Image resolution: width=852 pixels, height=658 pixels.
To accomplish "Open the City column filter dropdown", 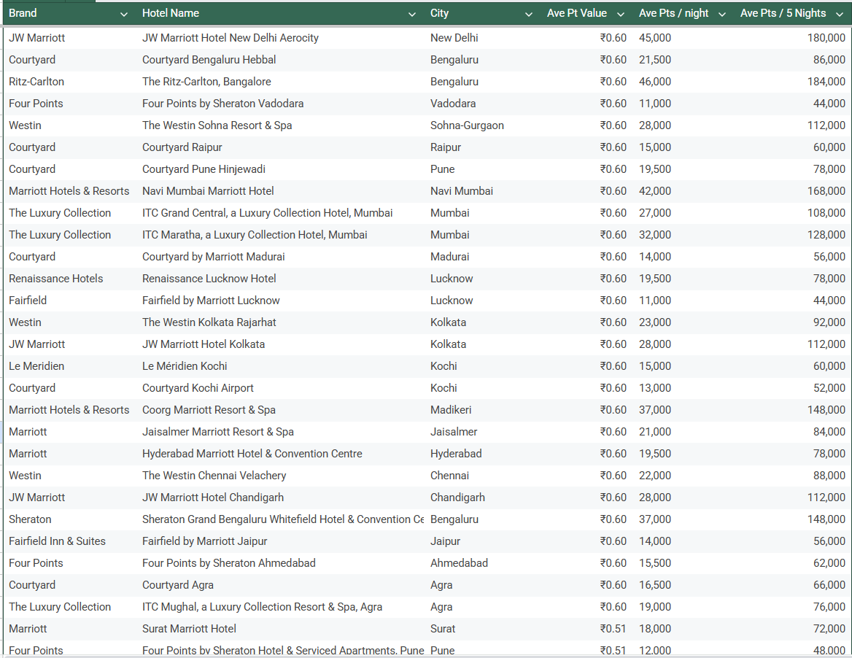I will coord(528,14).
